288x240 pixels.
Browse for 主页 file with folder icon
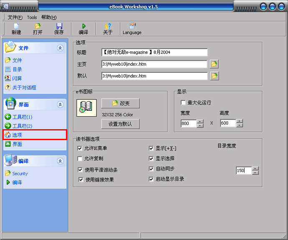(x=214, y=64)
